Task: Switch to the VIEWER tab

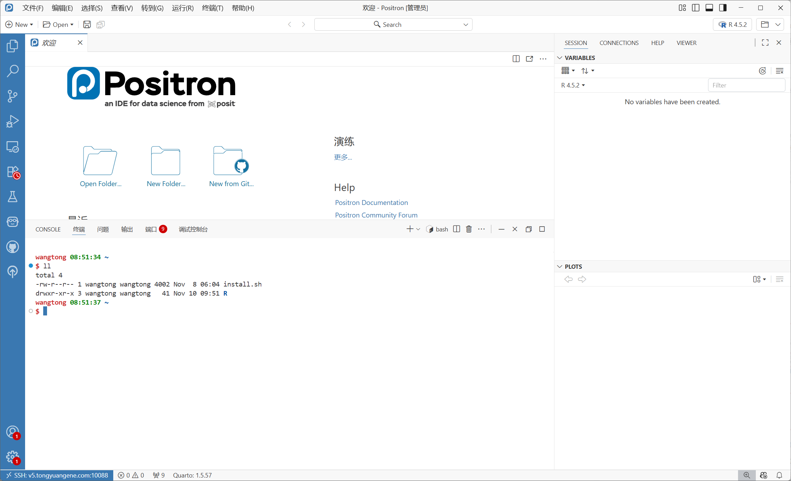Action: coord(686,43)
